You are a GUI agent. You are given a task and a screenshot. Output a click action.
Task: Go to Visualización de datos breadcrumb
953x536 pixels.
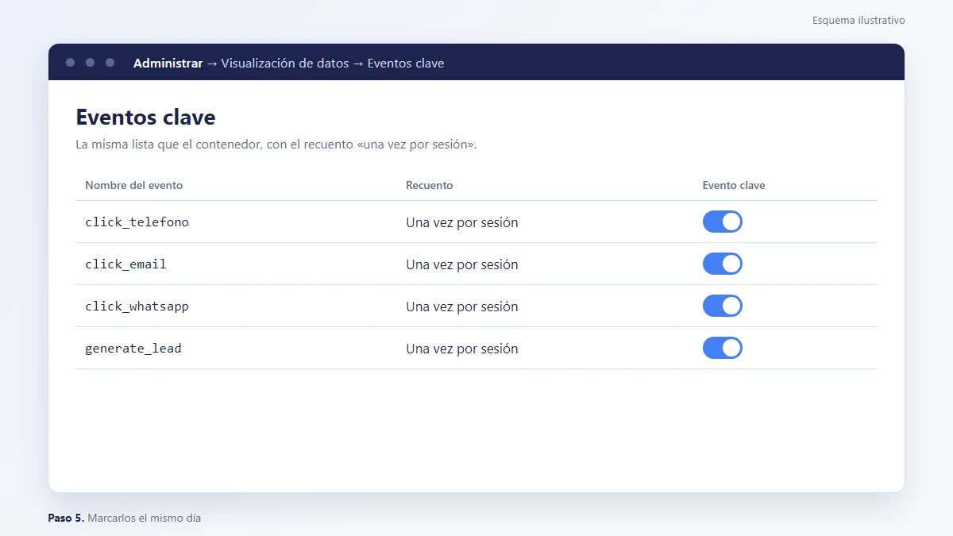(285, 63)
